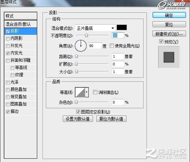Click the 复位 button
190x162 pixels.
[x=169, y=25]
